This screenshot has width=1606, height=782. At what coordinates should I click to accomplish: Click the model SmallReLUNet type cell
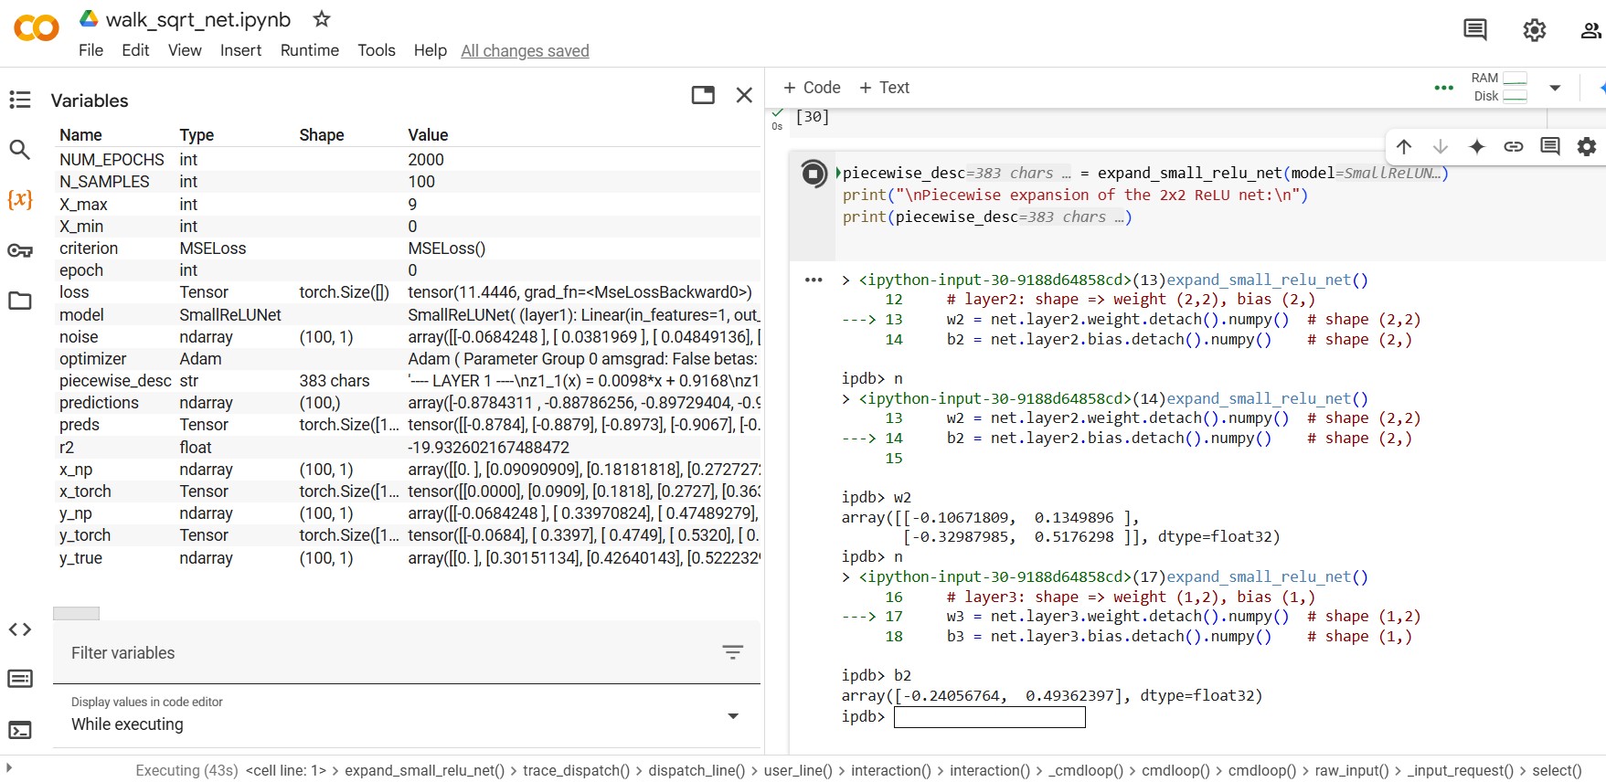(x=230, y=315)
